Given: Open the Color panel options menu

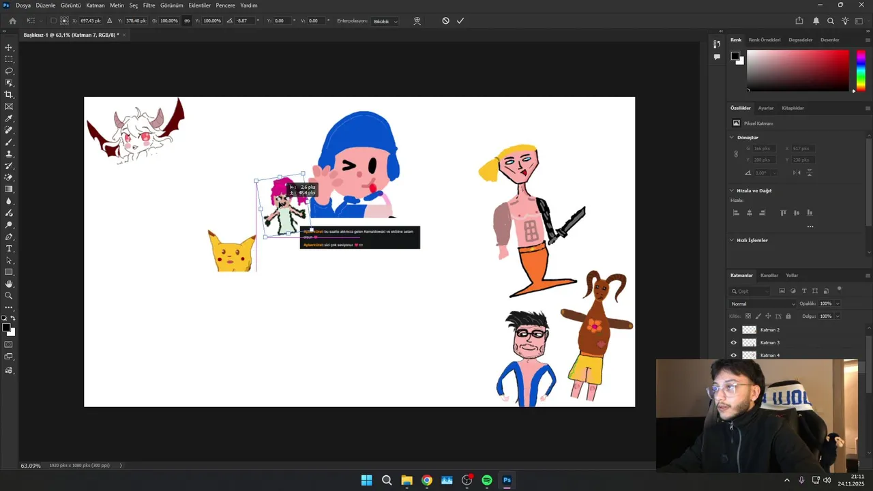Looking at the screenshot, I should tap(868, 40).
